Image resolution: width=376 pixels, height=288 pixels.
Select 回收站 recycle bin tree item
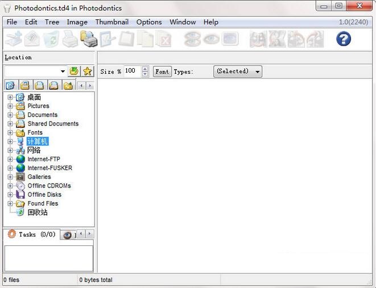pyautogui.click(x=38, y=212)
